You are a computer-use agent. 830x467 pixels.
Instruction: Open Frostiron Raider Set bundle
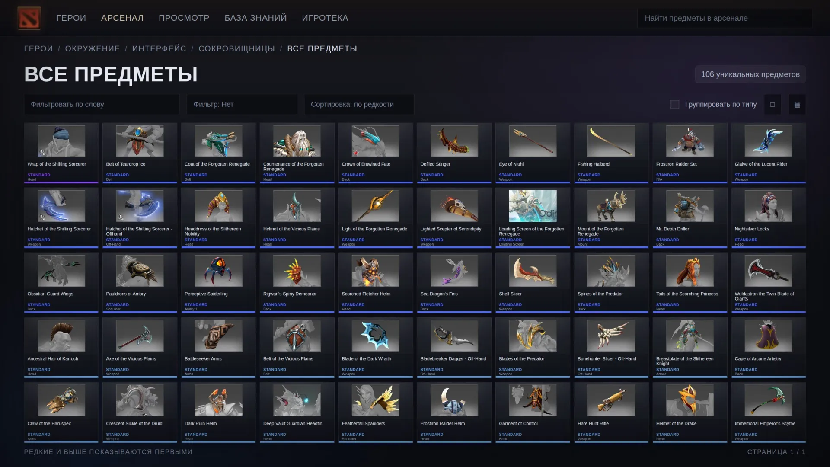tap(690, 153)
